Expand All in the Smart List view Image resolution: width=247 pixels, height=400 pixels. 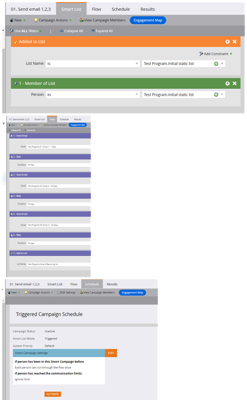(x=102, y=31)
